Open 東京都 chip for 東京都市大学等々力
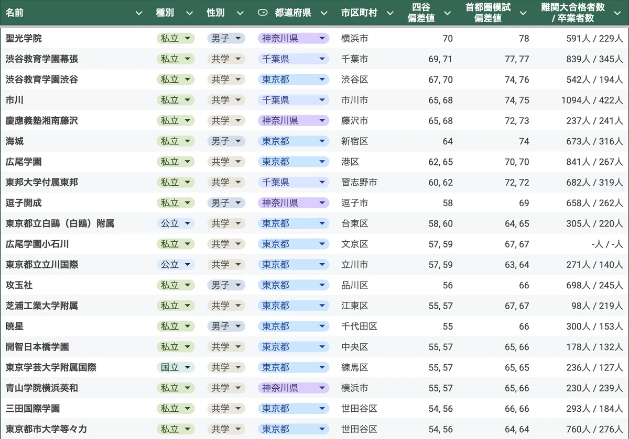The image size is (629, 439). pyautogui.click(x=294, y=429)
